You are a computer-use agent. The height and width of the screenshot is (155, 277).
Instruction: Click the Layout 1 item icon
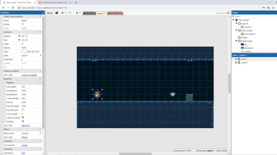pos(242,27)
